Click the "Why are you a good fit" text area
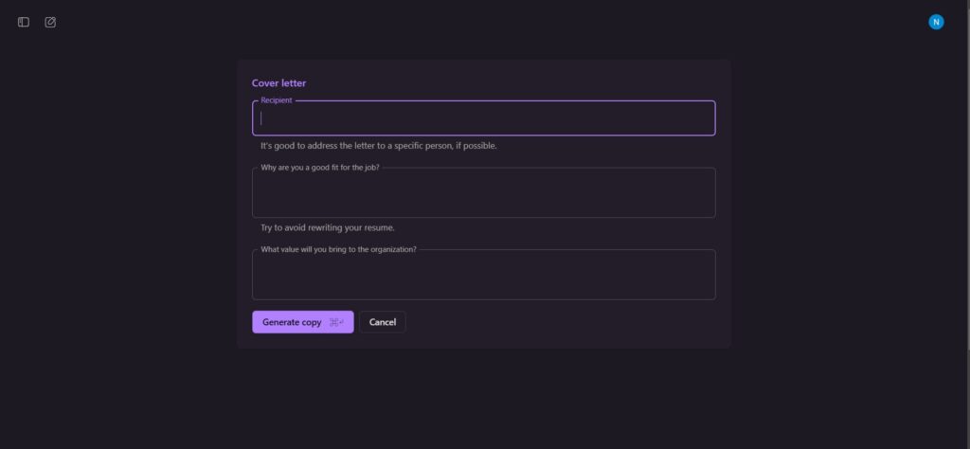This screenshot has height=449, width=970. (483, 195)
